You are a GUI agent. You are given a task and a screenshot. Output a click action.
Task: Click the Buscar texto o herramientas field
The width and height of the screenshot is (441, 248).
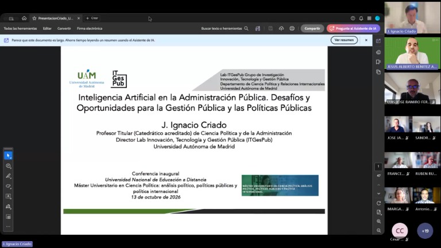pyautogui.click(x=221, y=28)
